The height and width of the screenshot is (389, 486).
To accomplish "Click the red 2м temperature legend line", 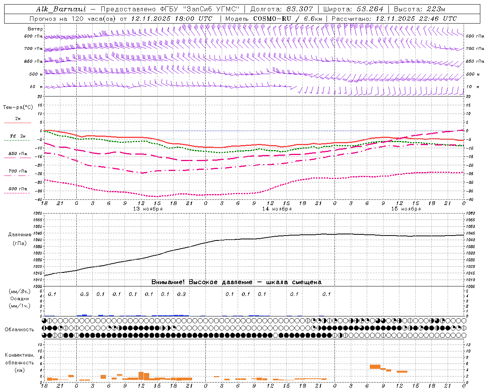I will [x=17, y=123].
